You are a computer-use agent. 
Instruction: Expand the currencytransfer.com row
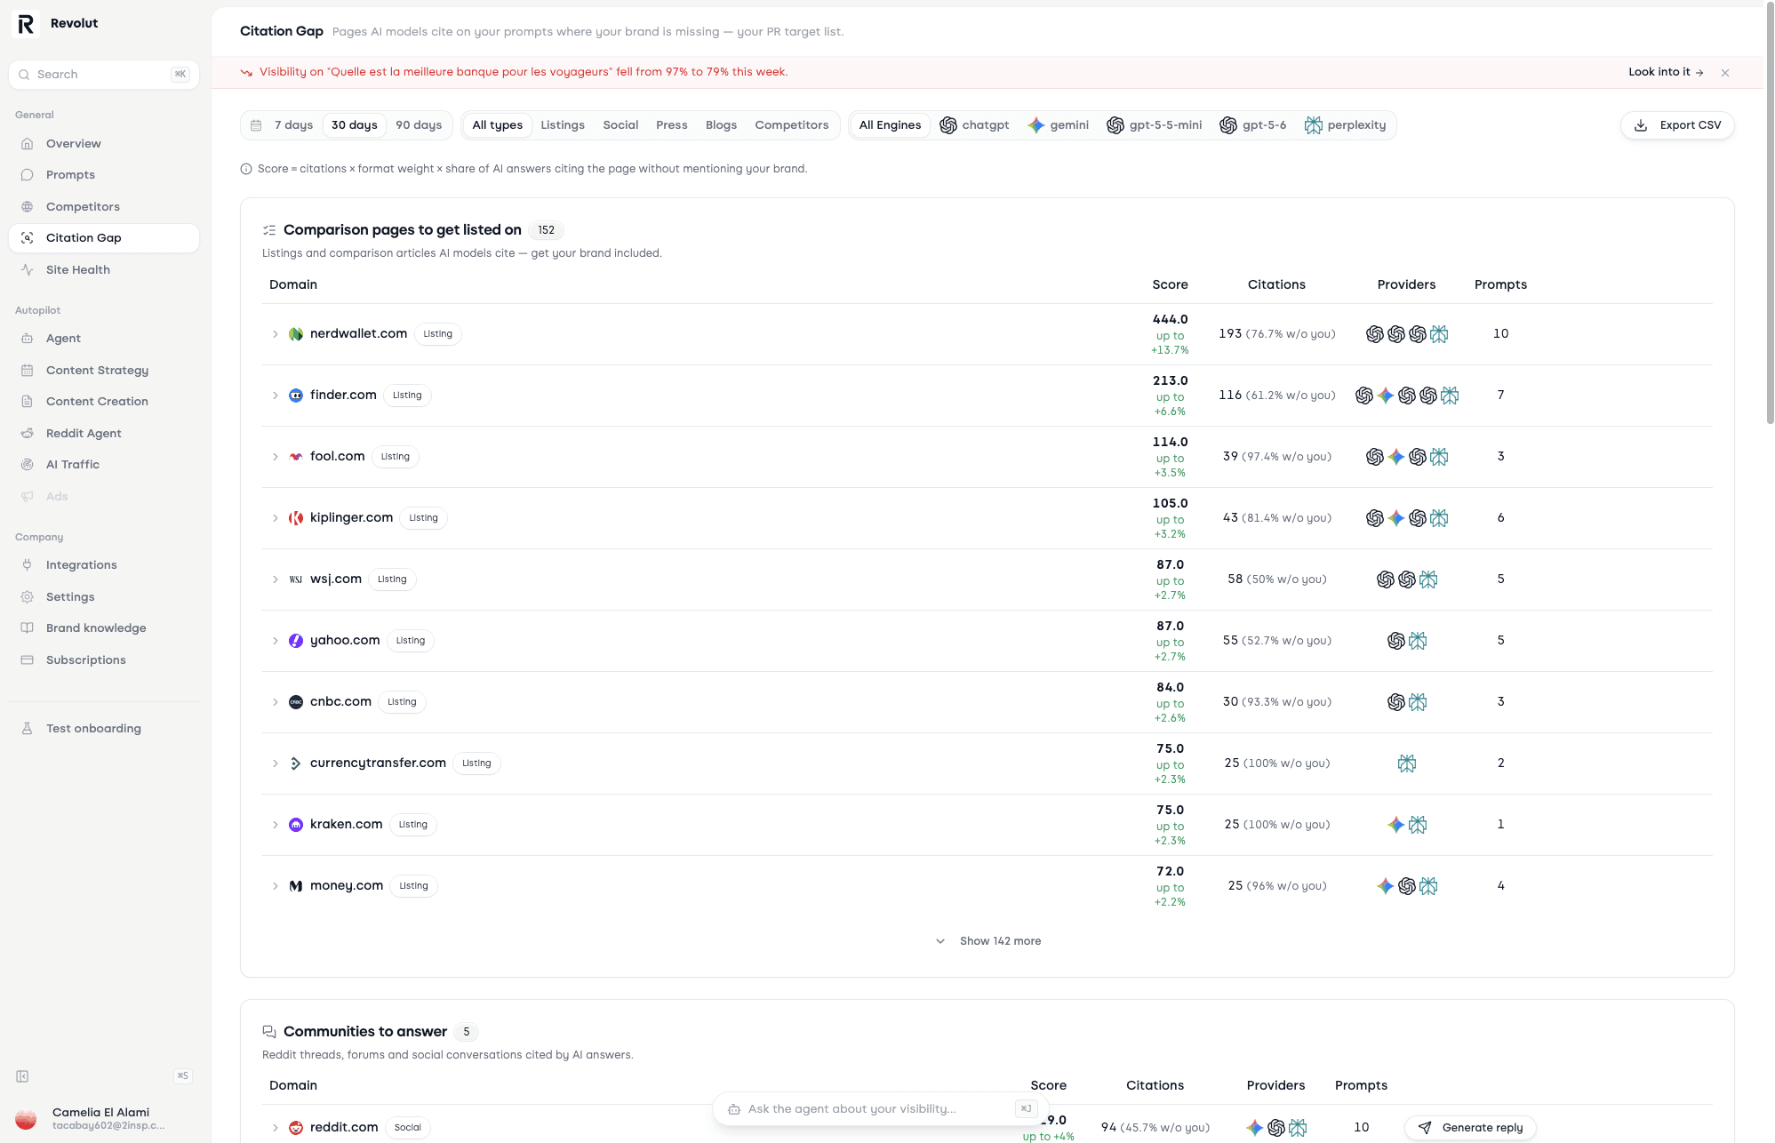(276, 763)
